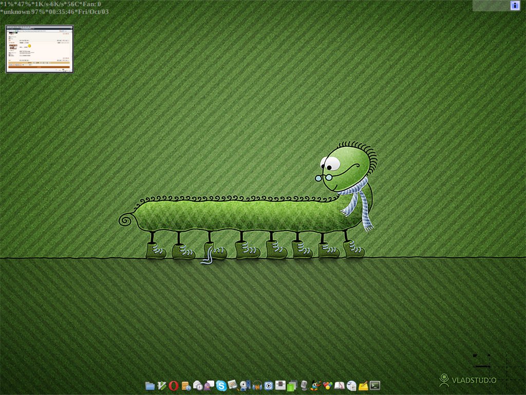This screenshot has height=395, width=526.
Task: Launch the OpenOffice document icon
Action: 351,386
